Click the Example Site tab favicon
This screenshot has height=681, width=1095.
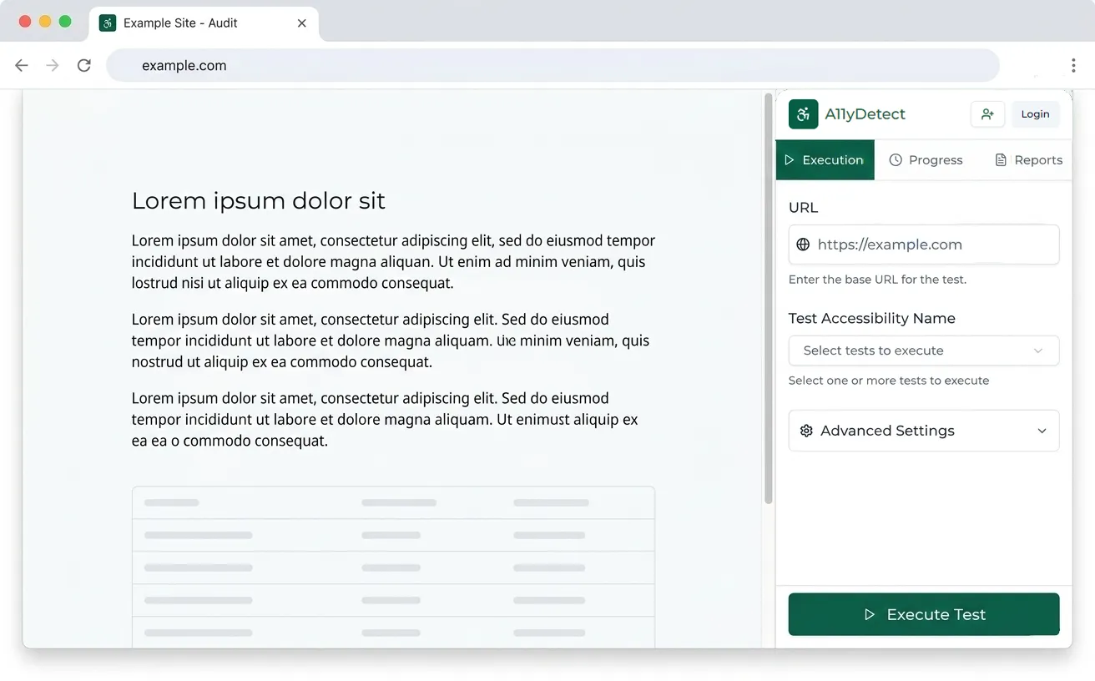(108, 23)
